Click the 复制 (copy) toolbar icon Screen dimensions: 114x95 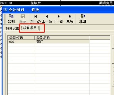point(11,16)
